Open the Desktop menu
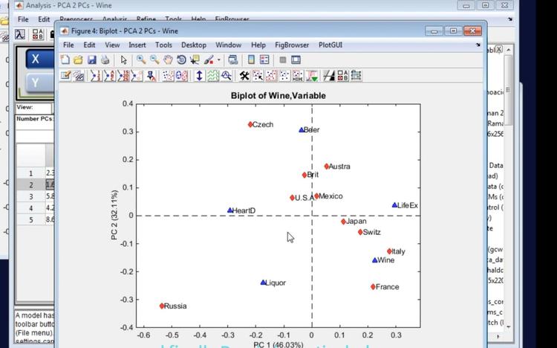This screenshot has width=557, height=348. 194,45
